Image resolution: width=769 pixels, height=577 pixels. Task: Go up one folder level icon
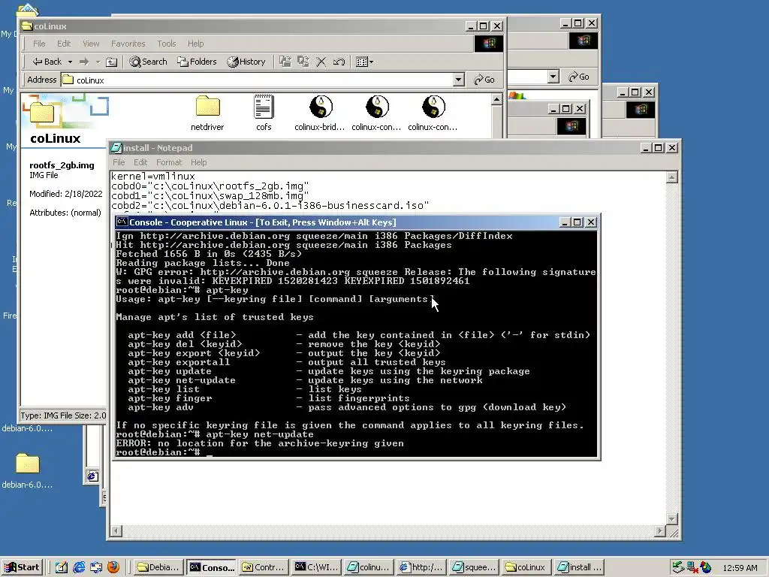112,62
